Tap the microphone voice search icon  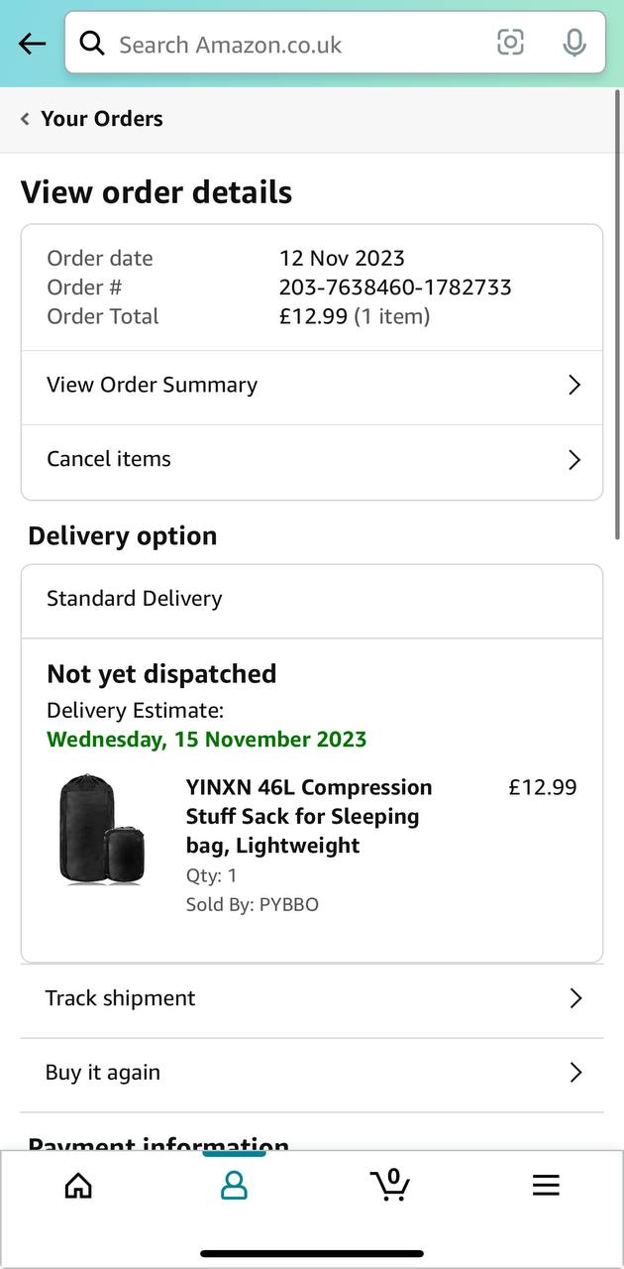point(573,43)
